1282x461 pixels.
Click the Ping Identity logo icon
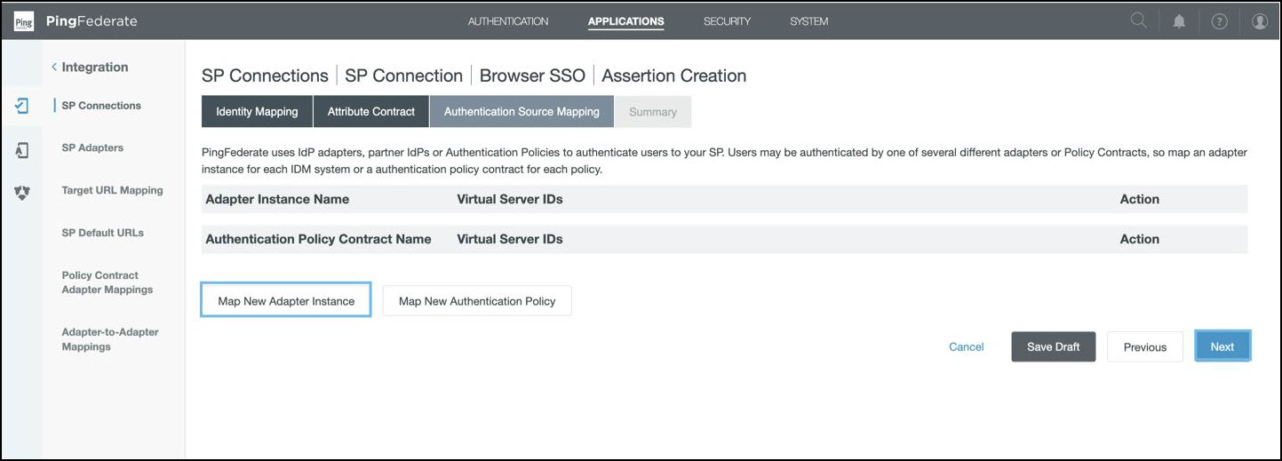[24, 21]
